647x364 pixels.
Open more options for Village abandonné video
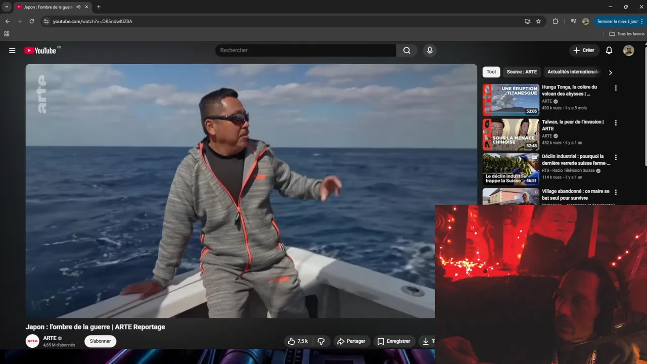[616, 193]
